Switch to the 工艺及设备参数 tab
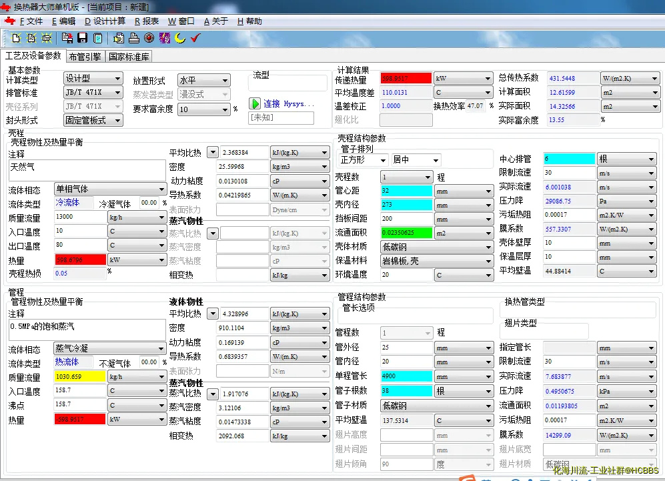The height and width of the screenshot is (481, 665). (x=33, y=55)
